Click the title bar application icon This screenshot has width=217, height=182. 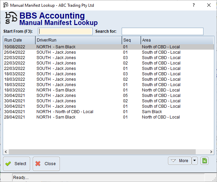pos(5,5)
